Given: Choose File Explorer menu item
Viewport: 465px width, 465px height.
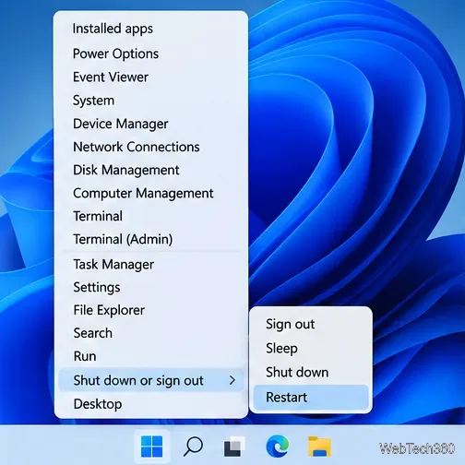Looking at the screenshot, I should pyautogui.click(x=151, y=310).
